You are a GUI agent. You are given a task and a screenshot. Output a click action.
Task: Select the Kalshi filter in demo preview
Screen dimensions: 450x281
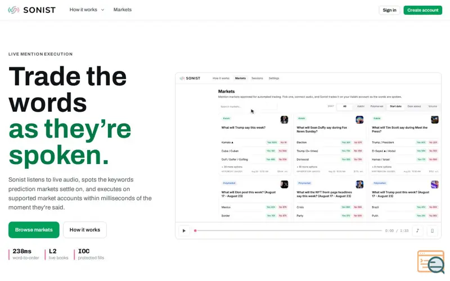(x=361, y=106)
